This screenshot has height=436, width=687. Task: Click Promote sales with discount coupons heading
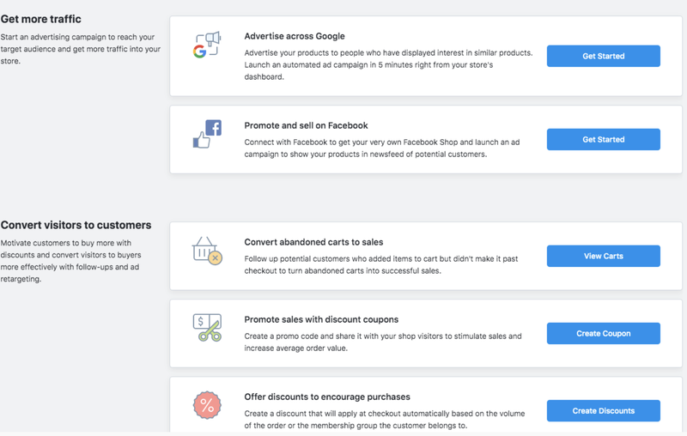tap(321, 319)
